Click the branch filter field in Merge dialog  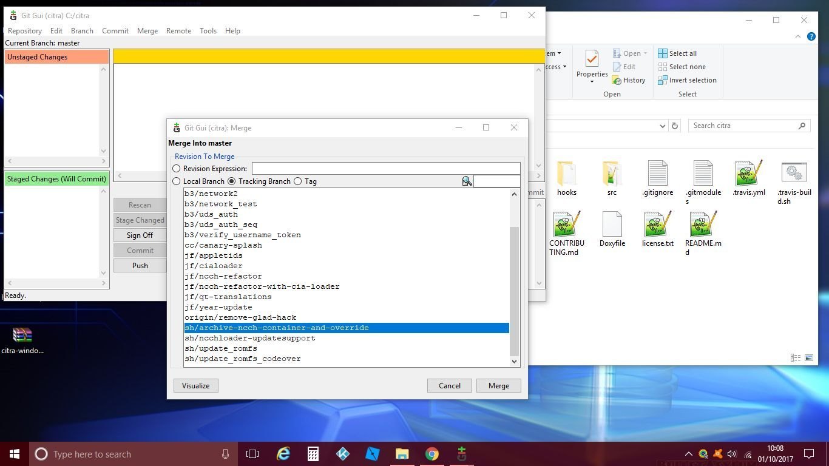496,181
